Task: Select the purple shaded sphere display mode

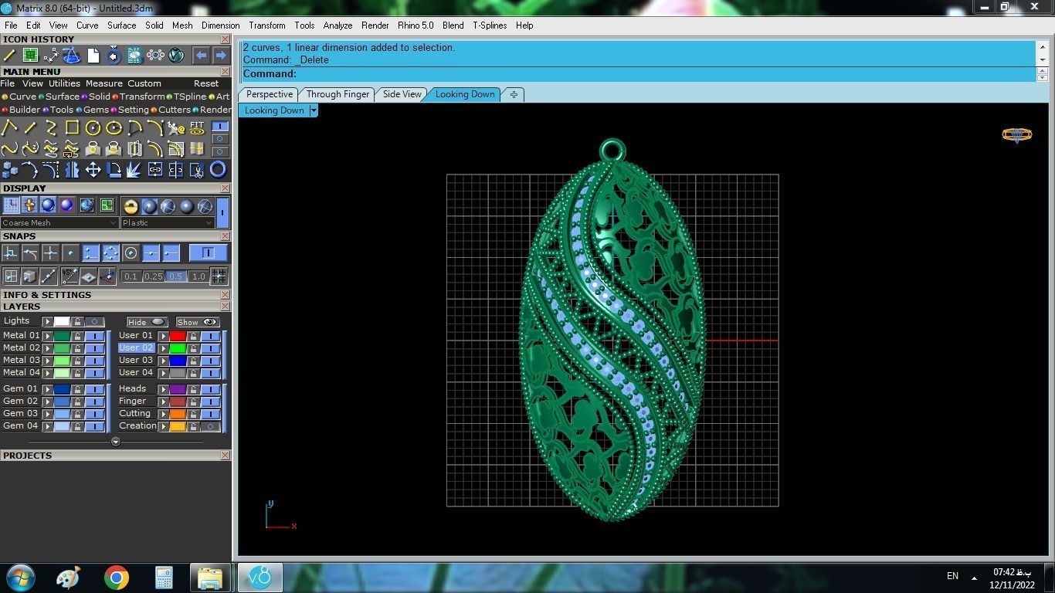Action: 66,205
